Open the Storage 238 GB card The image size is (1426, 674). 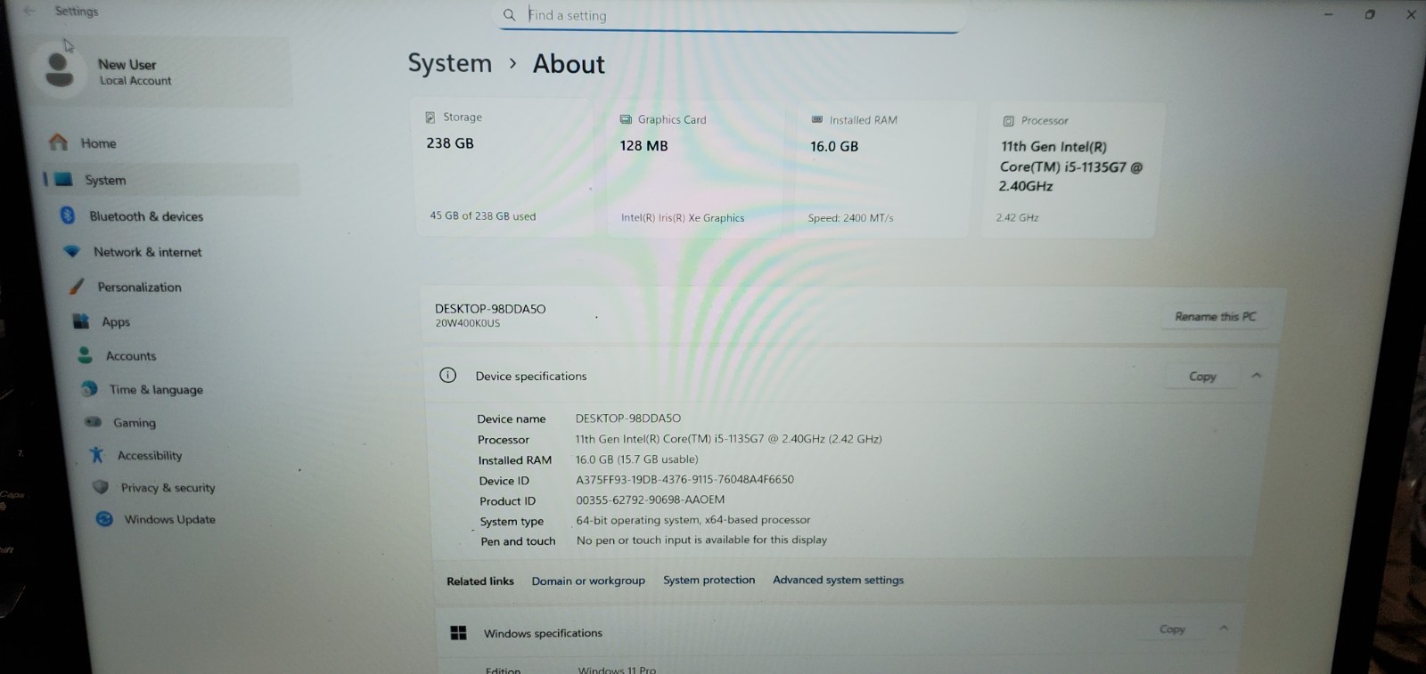(504, 166)
